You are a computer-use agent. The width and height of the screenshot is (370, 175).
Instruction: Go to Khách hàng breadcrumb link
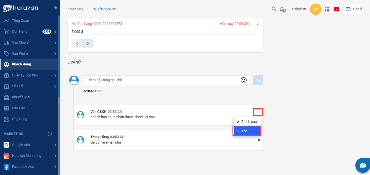point(75,9)
